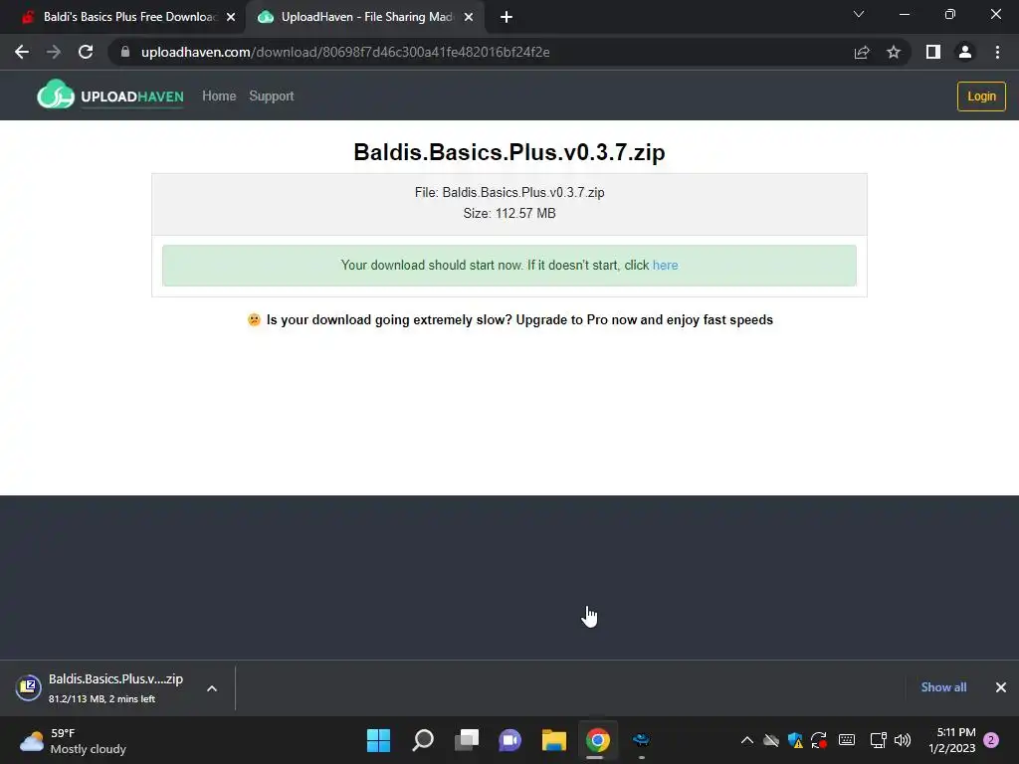Screen dimensions: 1019x764
Task: Open the blue app icon next to Chrome
Action: 642,740
